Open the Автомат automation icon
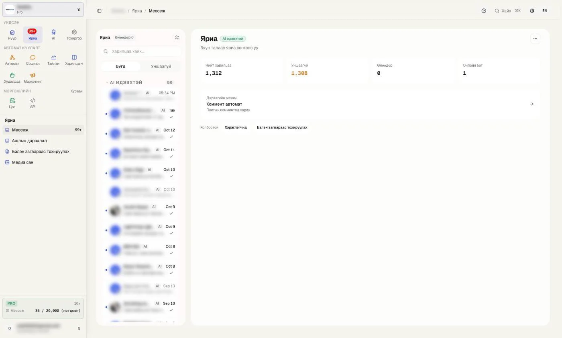562x338 pixels. [x=12, y=60]
